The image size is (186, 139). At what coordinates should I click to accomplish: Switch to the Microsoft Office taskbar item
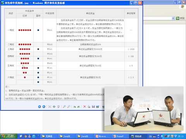(x=102, y=136)
